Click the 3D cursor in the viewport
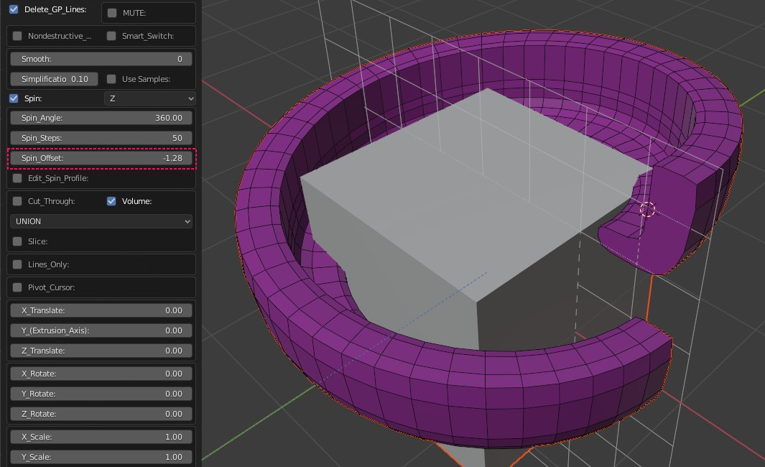Screen dimensions: 765x467 (x=647, y=209)
